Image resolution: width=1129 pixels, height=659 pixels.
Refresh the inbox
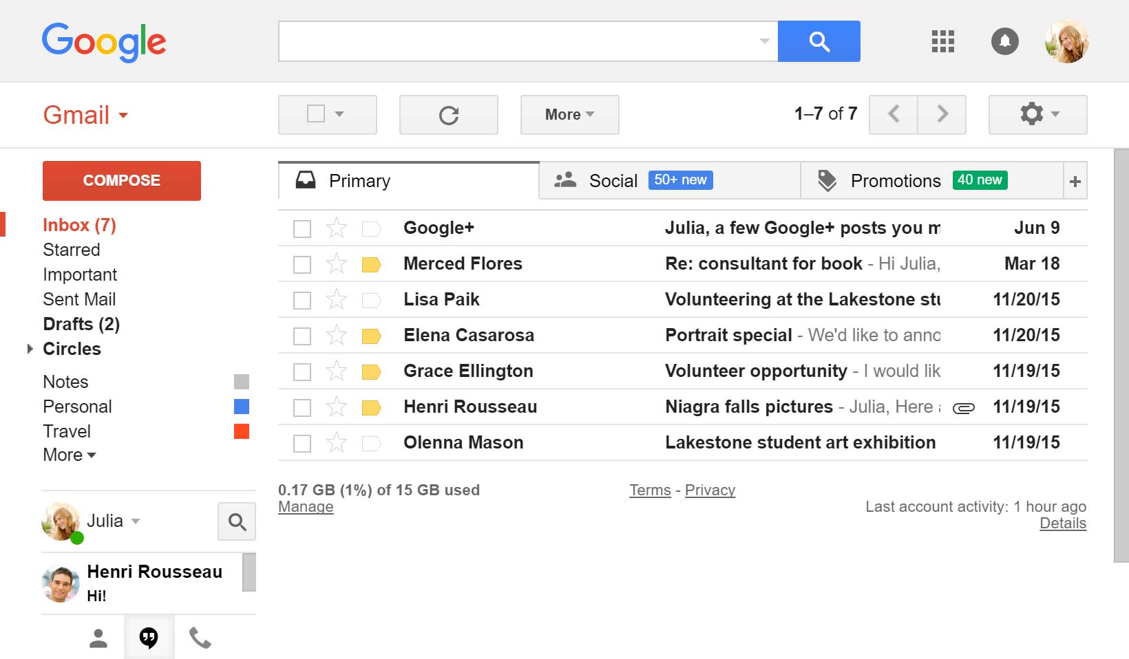tap(448, 115)
